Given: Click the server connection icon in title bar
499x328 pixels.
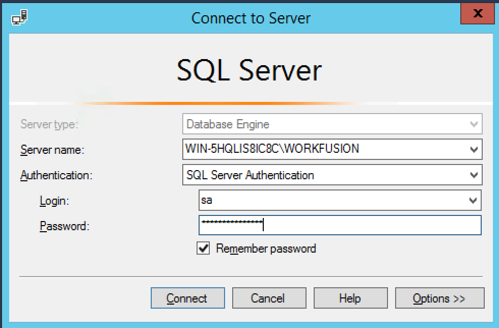Looking at the screenshot, I should [19, 17].
